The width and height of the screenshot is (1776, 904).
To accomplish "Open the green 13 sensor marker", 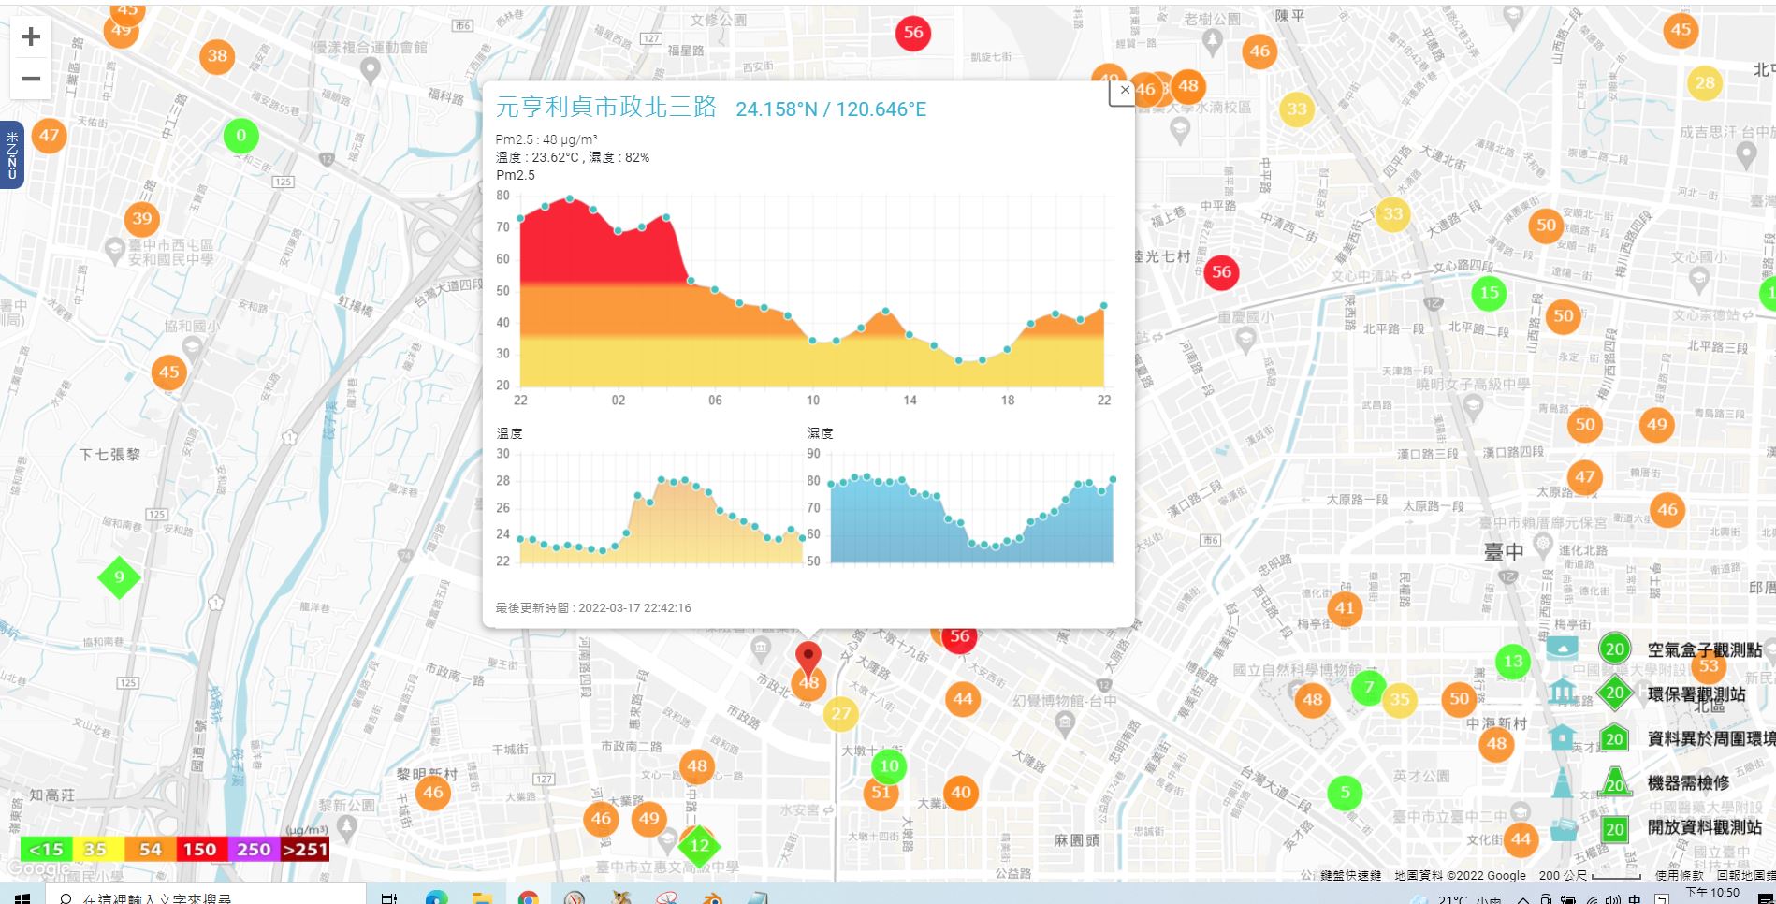I will tap(1513, 662).
